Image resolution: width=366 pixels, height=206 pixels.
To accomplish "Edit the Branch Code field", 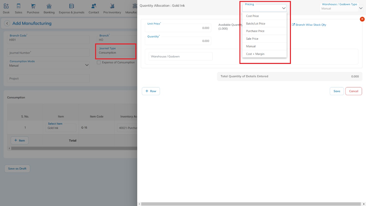I will (48, 39).
